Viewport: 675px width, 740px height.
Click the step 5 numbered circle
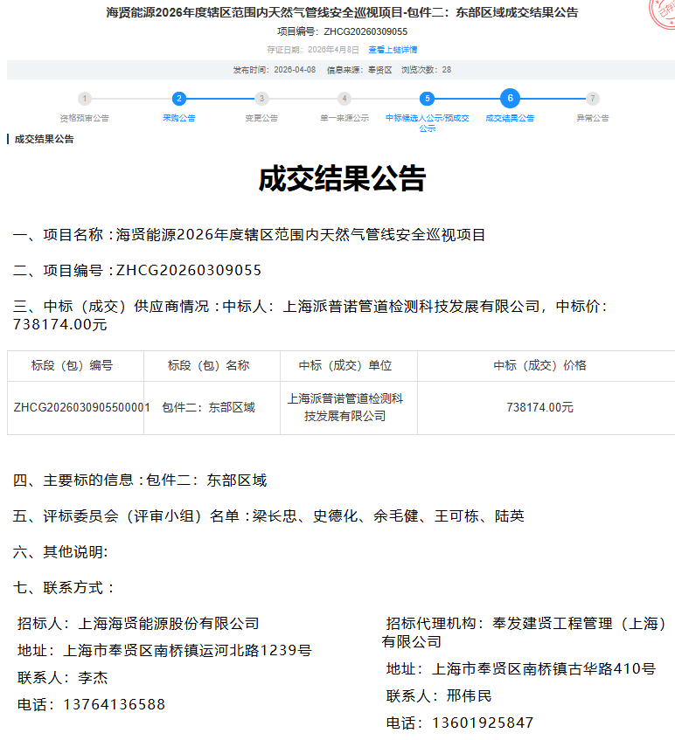point(427,99)
